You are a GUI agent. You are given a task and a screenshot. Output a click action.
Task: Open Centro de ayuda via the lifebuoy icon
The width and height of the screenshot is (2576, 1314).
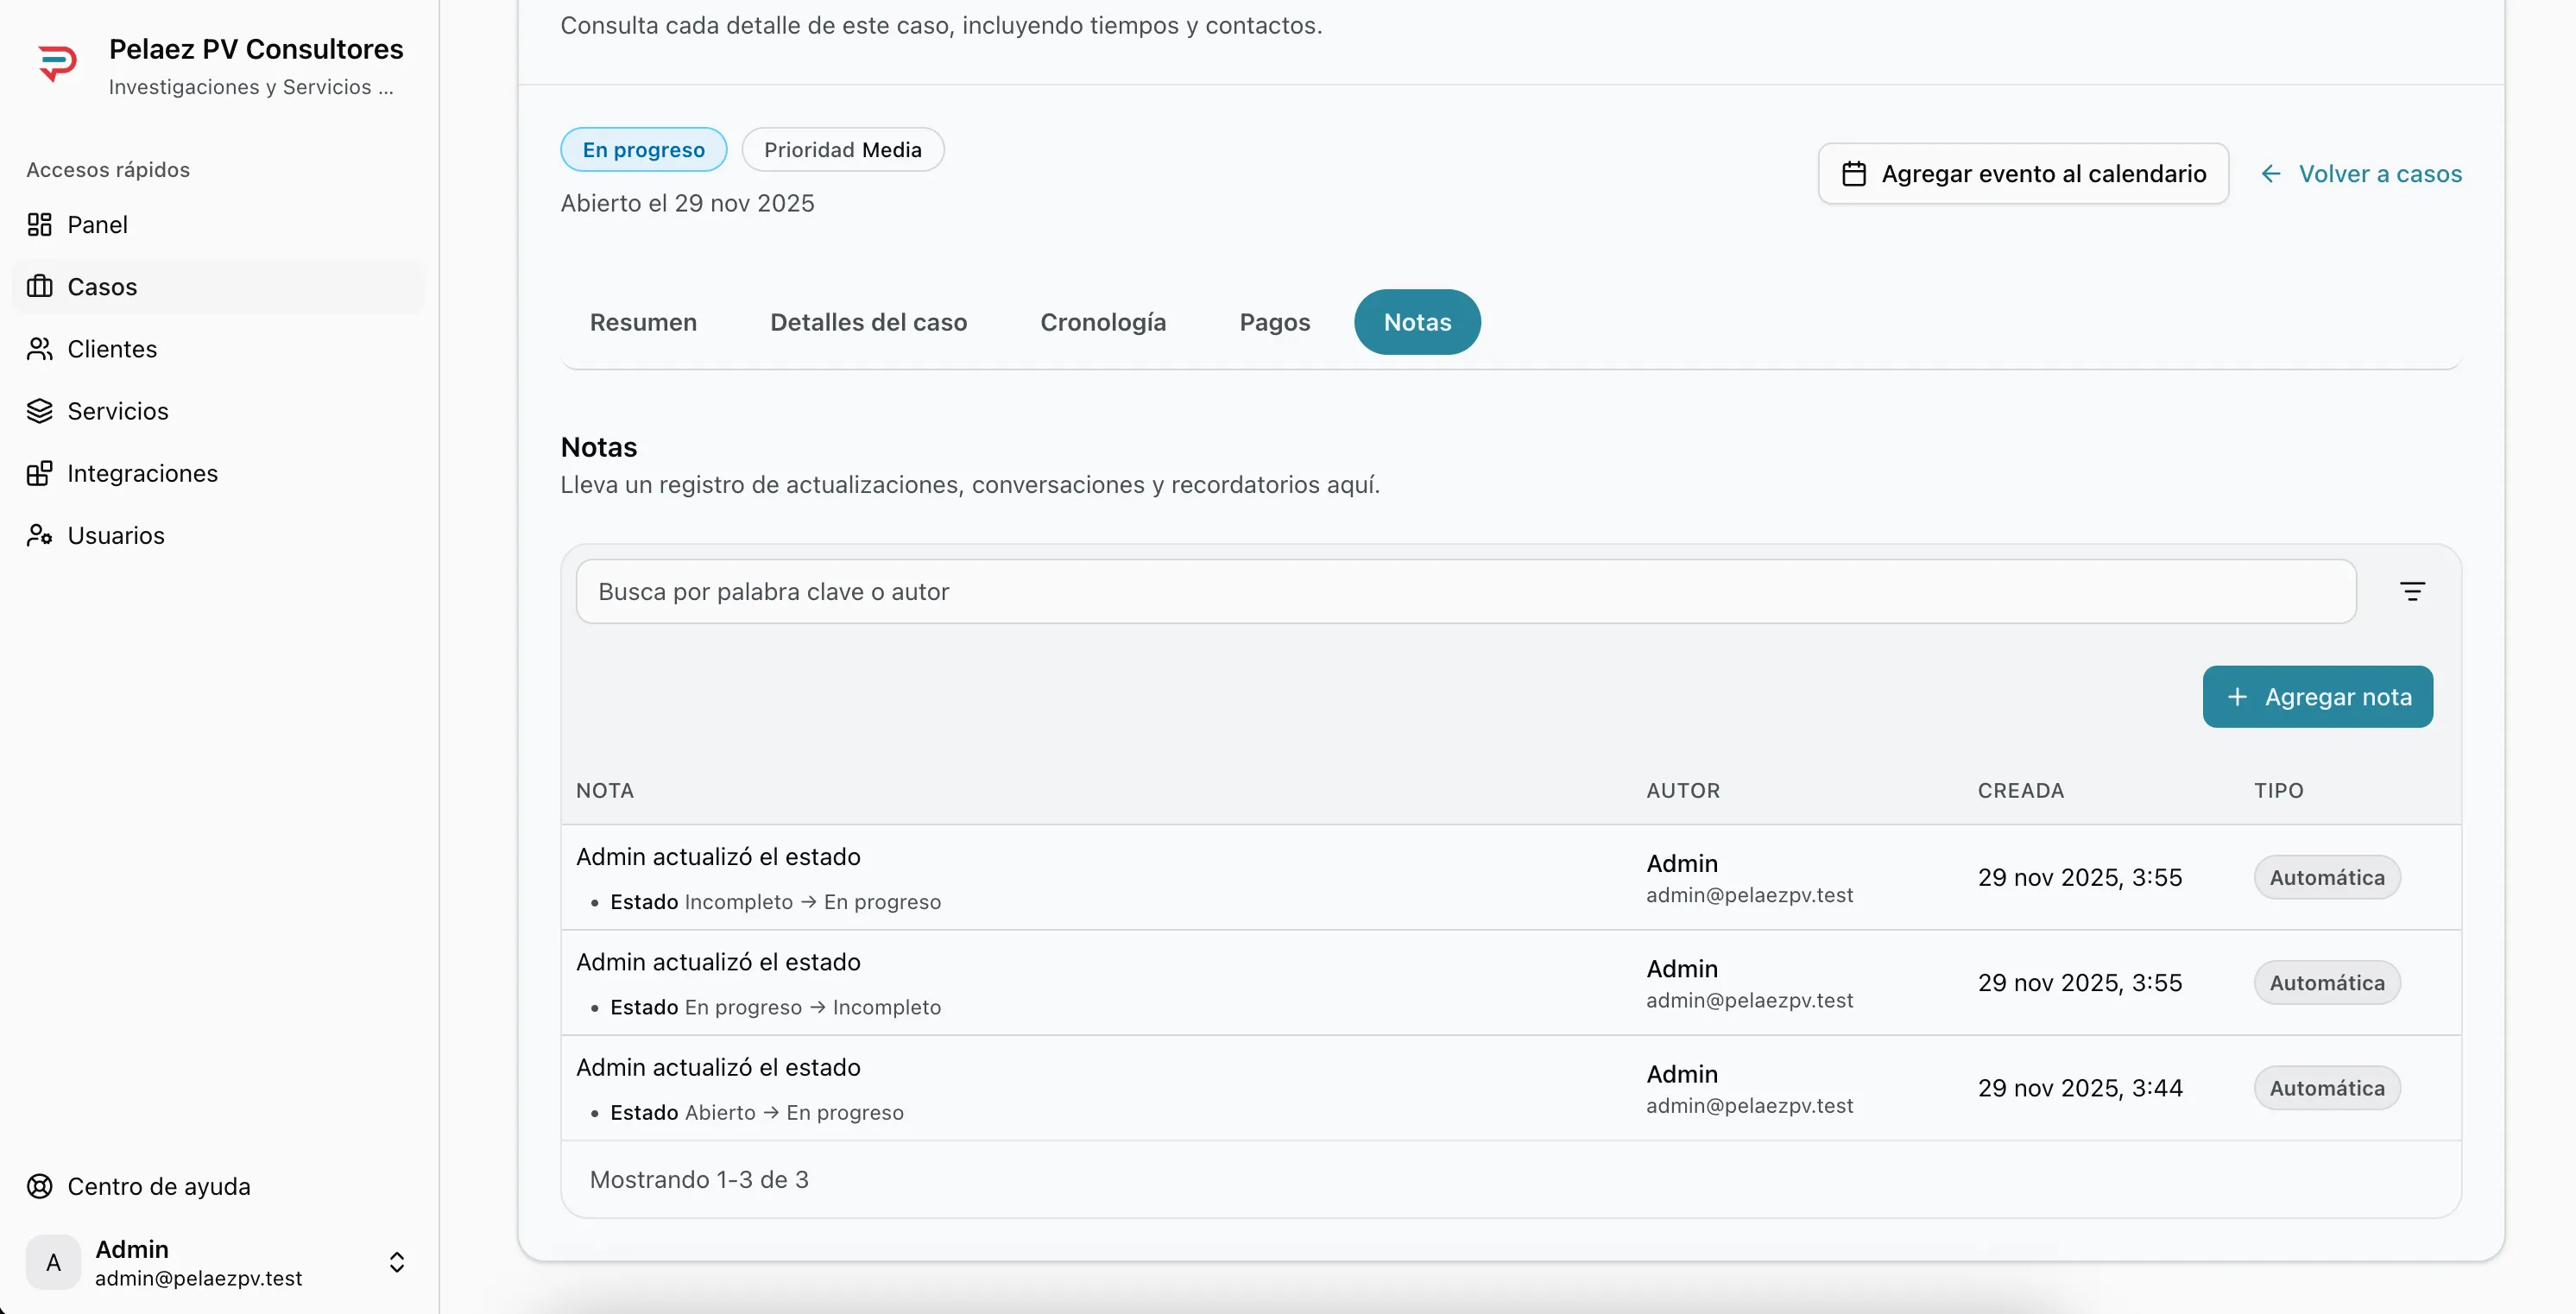click(39, 1186)
